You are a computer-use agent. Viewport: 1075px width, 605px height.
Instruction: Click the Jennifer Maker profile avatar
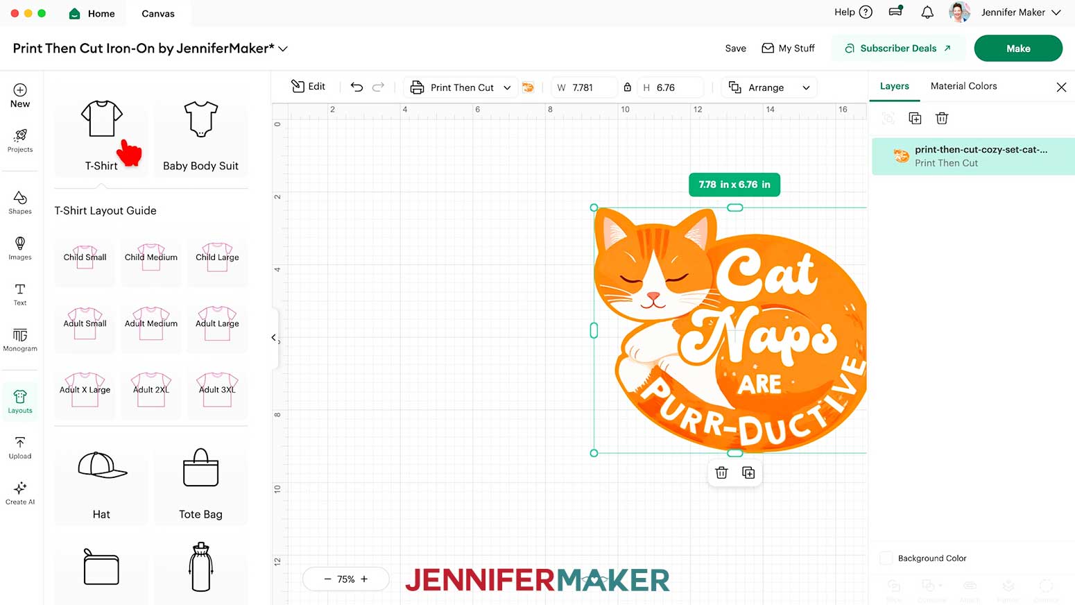[x=959, y=12]
